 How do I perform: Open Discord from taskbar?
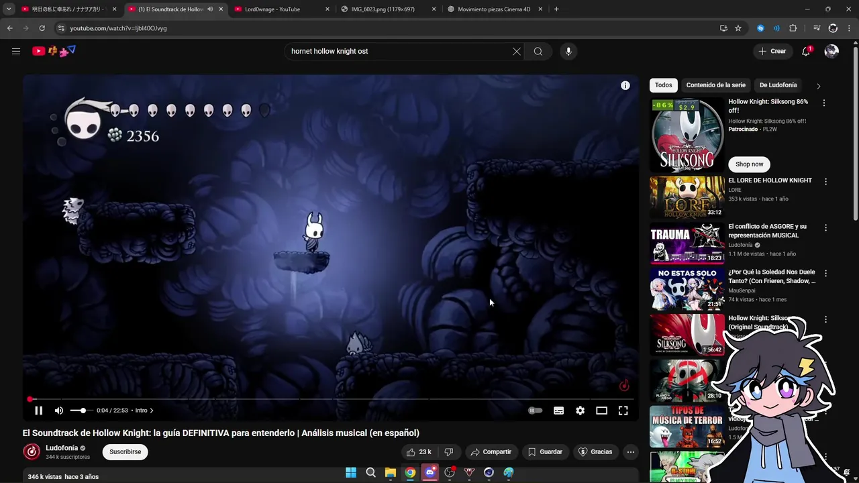point(430,472)
